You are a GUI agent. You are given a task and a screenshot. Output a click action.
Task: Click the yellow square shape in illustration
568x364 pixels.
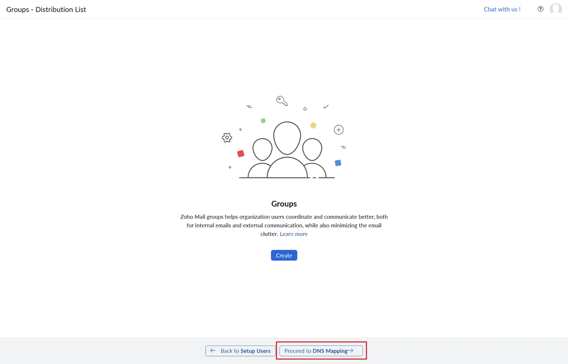click(313, 125)
